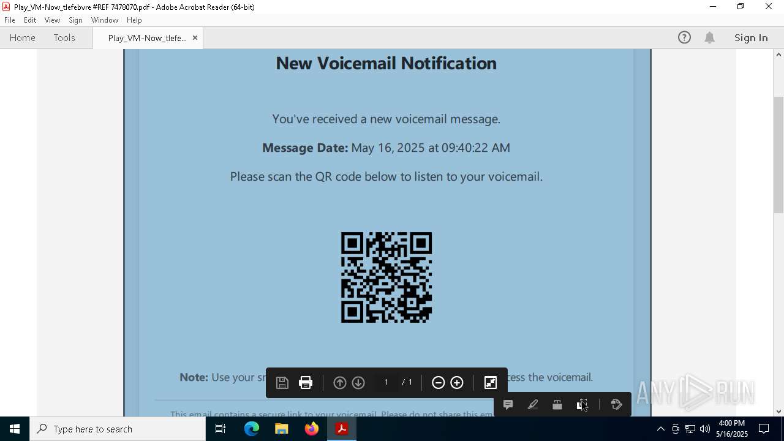Viewport: 784px width, 441px height.
Task: Open Task View on taskbar
Action: 221,429
